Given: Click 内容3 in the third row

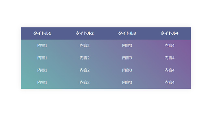Looking at the screenshot, I should [127, 70].
